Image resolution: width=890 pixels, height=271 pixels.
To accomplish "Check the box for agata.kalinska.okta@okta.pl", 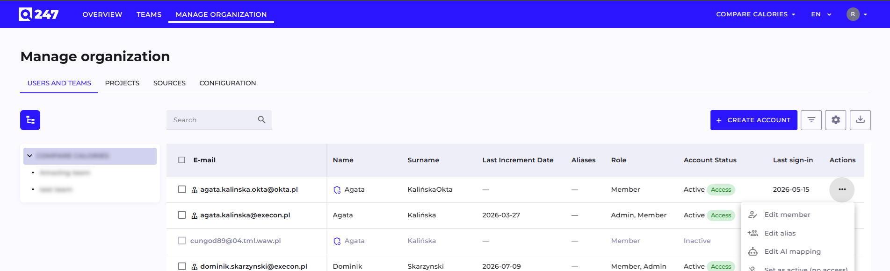I will click(x=182, y=189).
